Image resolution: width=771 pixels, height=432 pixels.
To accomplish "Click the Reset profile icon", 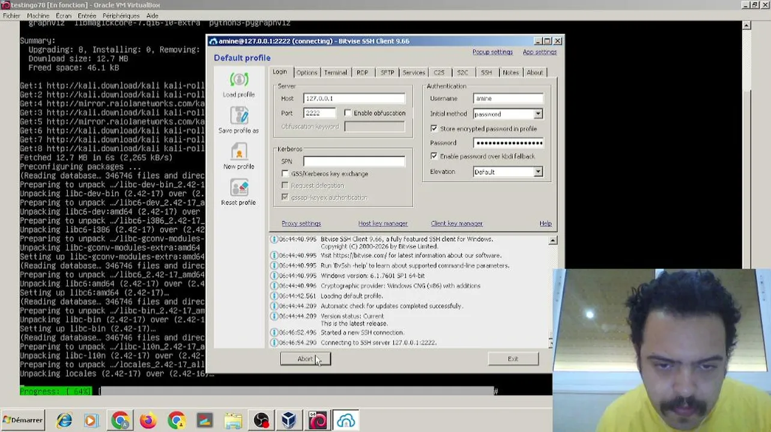I will (x=239, y=187).
